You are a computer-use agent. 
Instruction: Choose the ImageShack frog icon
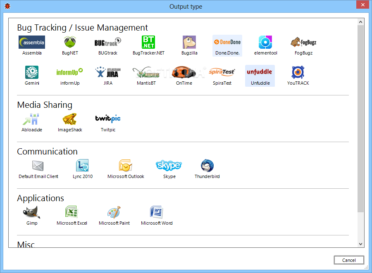70,119
